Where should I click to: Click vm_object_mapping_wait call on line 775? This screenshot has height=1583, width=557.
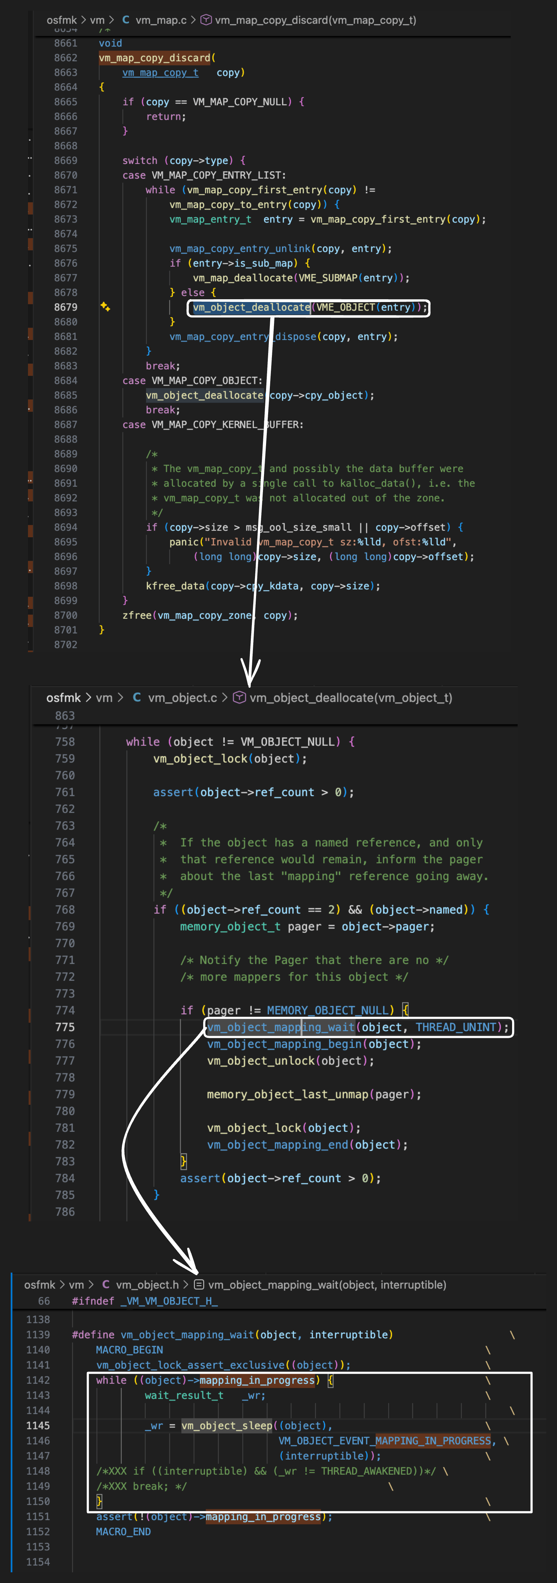[281, 1027]
